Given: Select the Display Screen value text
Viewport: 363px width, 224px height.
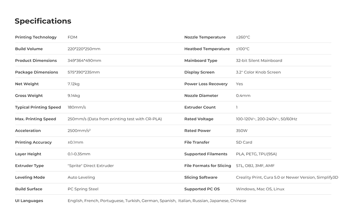Looking at the screenshot, I should click(258, 72).
